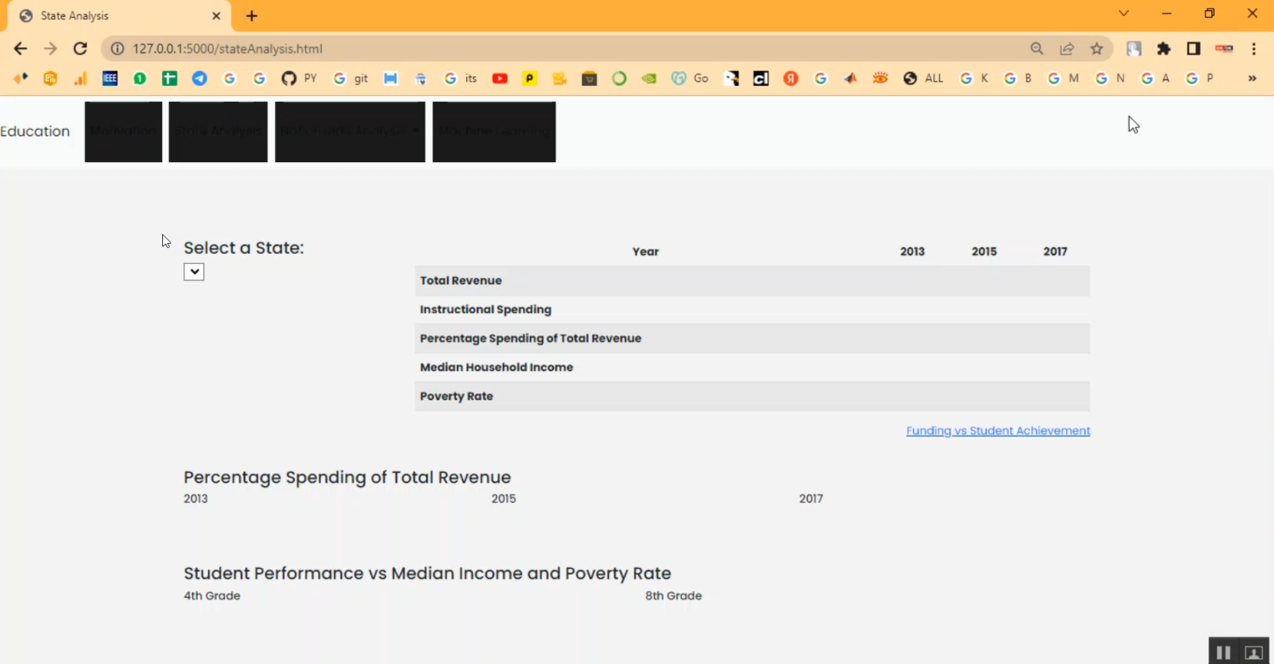Screen dimensions: 1274x664
Task: Open the YouTube bookmark
Action: (499, 78)
